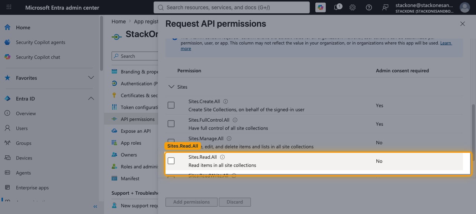Open the account avatar menu

click(464, 7)
